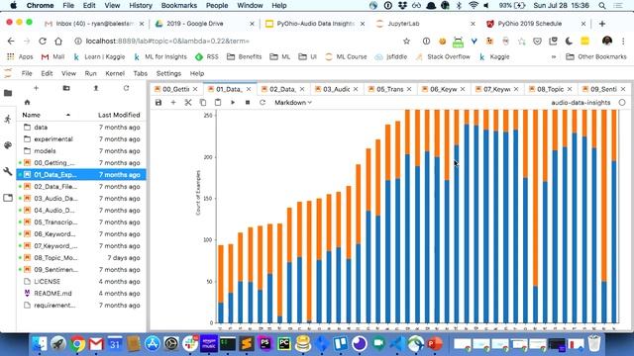Save the notebook with the disk icon
This screenshot has width=634, height=356.
158,103
